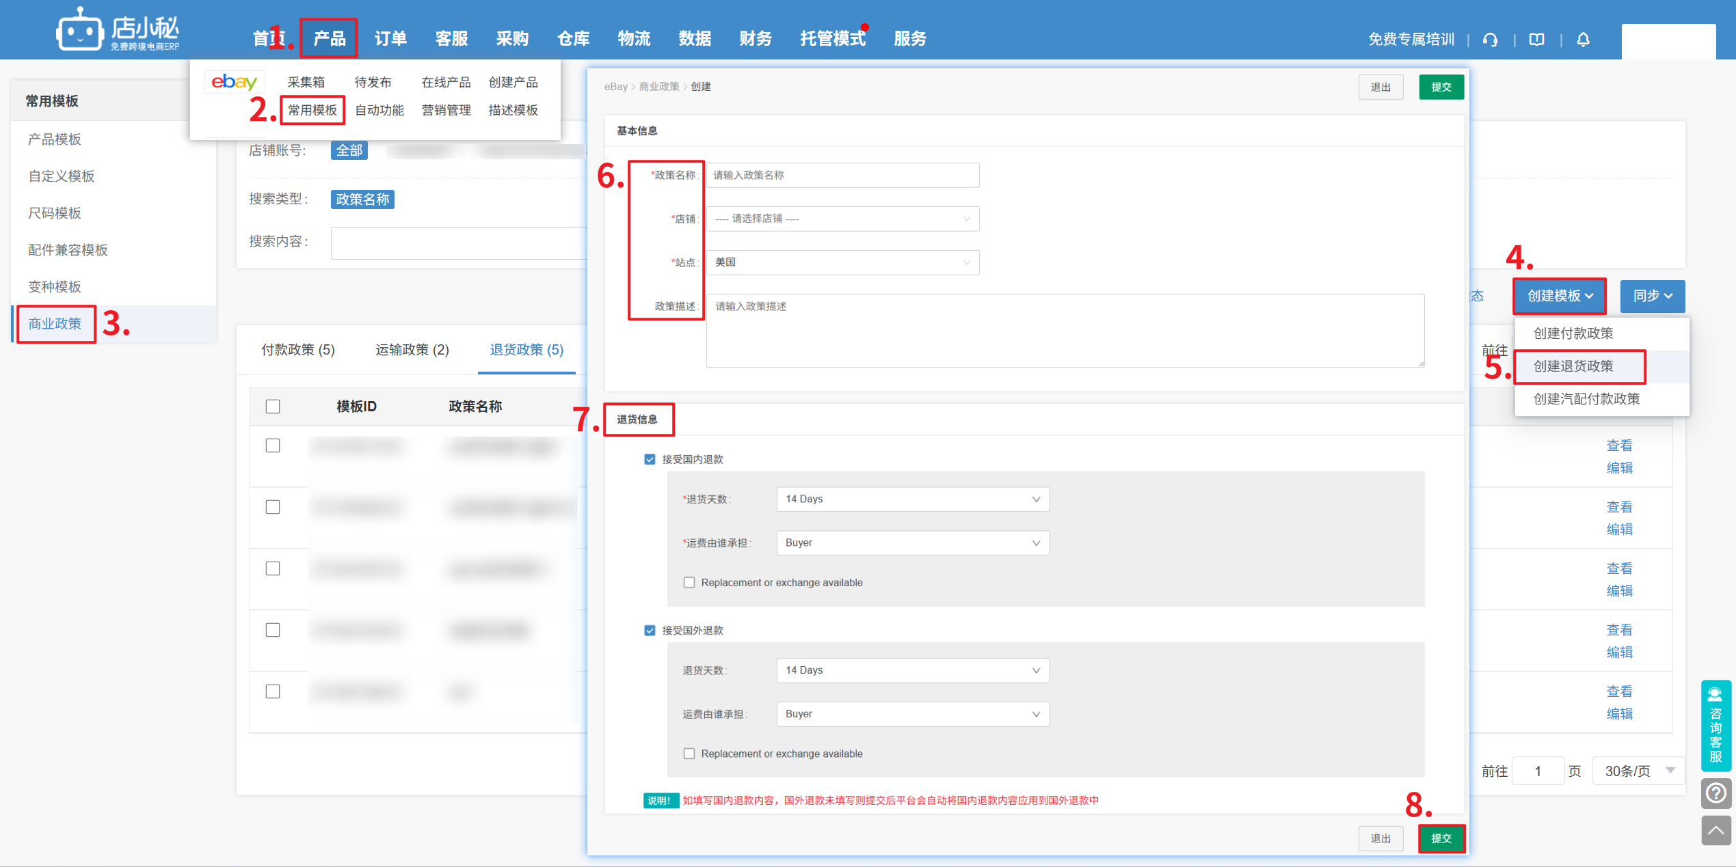Click the eBay platform logo
The width and height of the screenshot is (1736, 867).
click(x=234, y=82)
